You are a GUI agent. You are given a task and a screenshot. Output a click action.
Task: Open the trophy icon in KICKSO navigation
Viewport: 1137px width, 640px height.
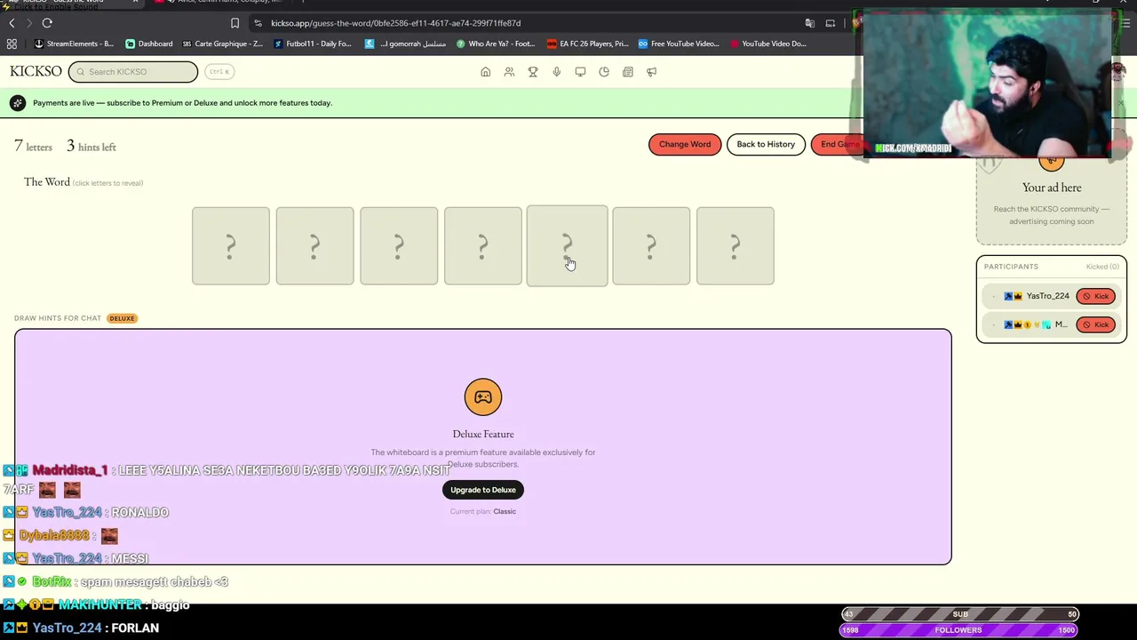click(x=533, y=72)
